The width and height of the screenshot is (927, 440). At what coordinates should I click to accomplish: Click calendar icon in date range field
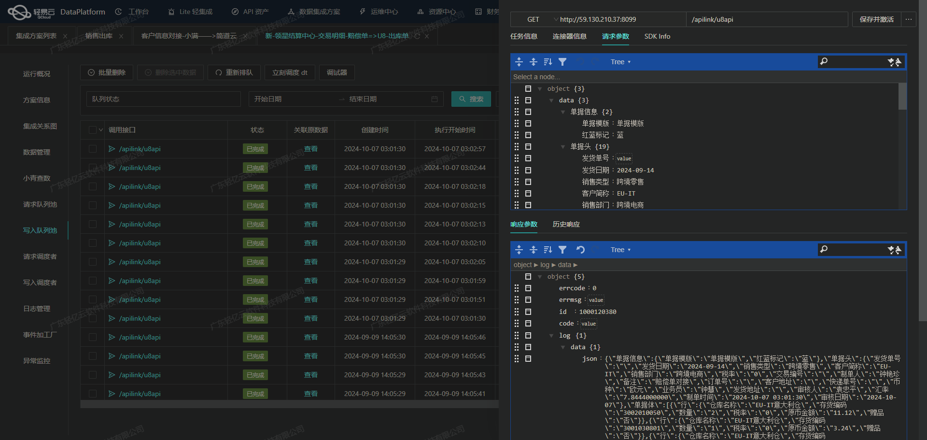click(x=435, y=99)
